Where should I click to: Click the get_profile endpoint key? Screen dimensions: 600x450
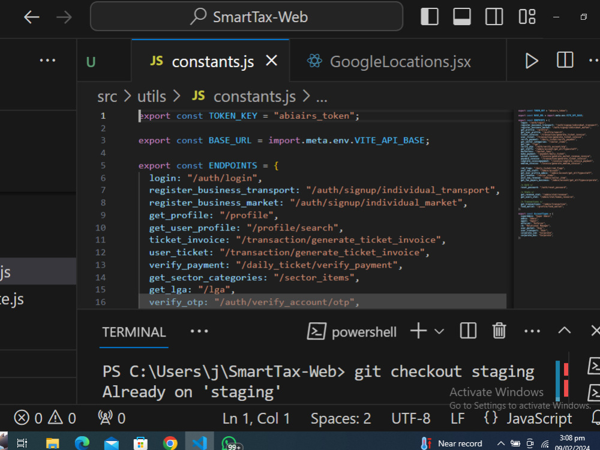click(178, 215)
